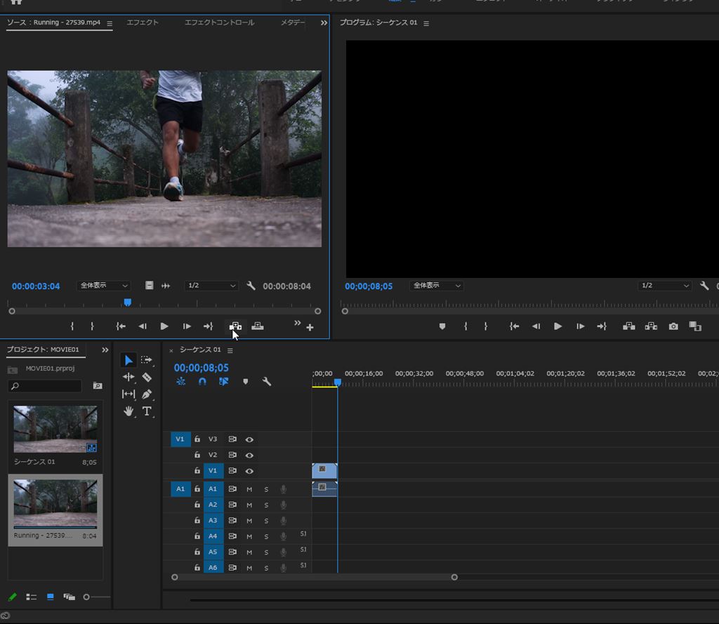719x624 pixels.
Task: Select the Pen tool
Action: tap(147, 394)
